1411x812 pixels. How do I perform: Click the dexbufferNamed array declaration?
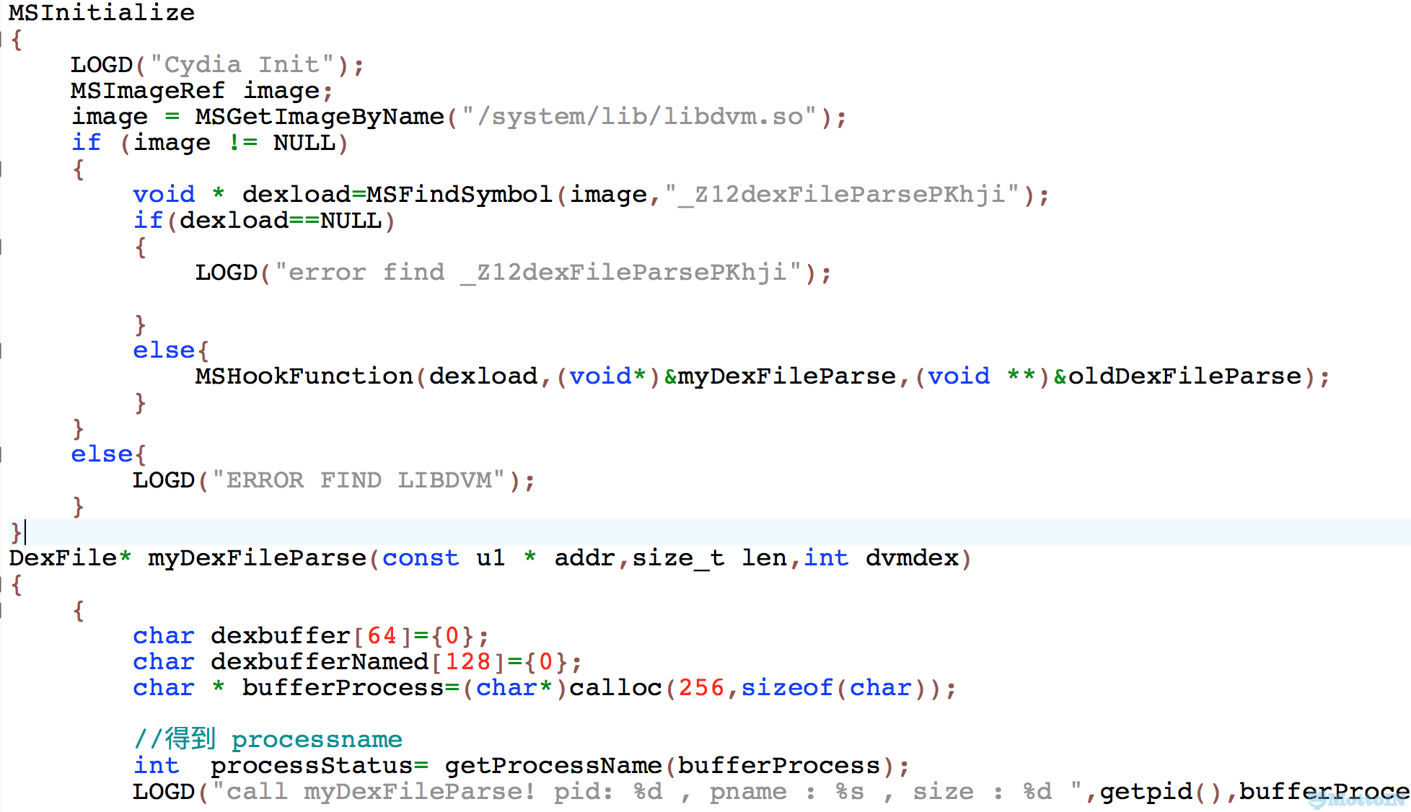coord(320,662)
